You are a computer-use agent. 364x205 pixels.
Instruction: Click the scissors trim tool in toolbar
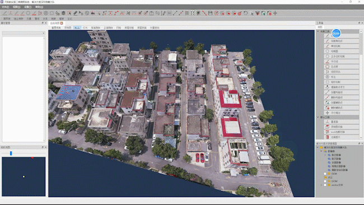pos(128,13)
